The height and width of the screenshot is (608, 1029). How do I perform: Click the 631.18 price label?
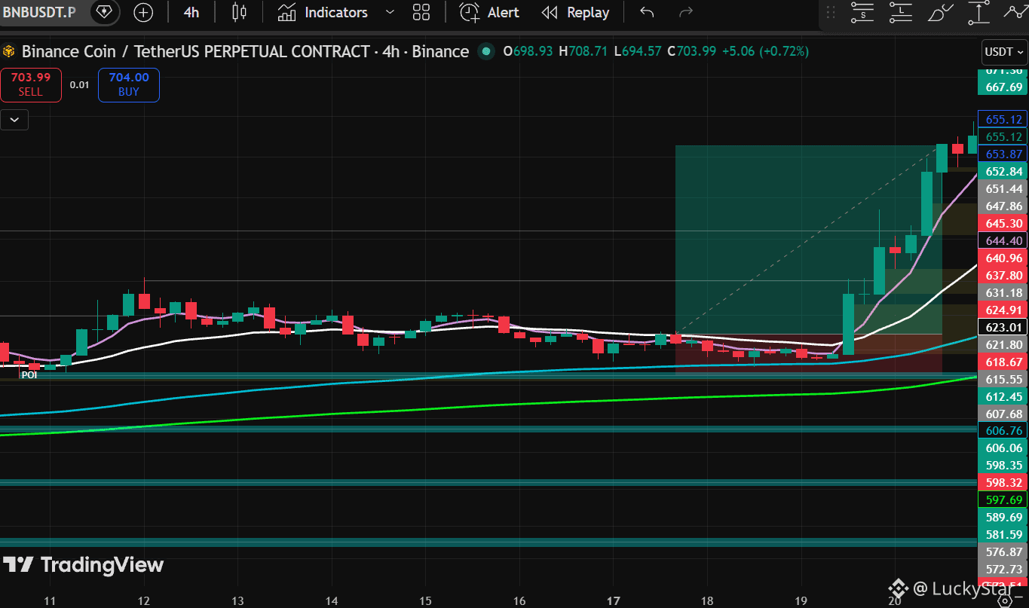[1003, 292]
